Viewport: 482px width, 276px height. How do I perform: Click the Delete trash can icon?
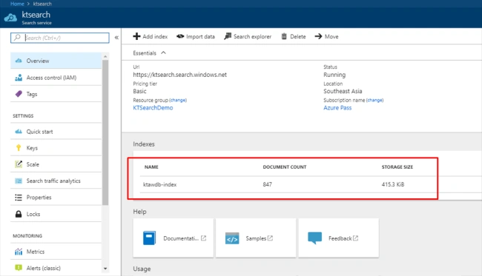pos(284,36)
